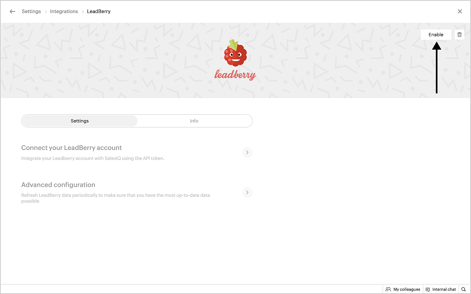
Task: Click the Internal chat bubble icon
Action: tap(428, 289)
